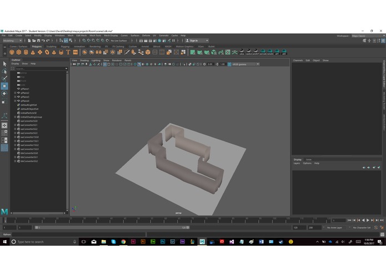386x274 pixels.
Task: Click the SVG import shelf icon
Action: (76, 52)
